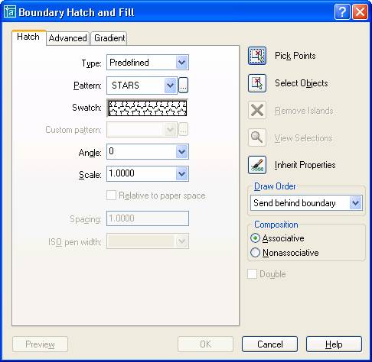Select the Associative radio button
Screen dimensions: 372x362
point(255,238)
